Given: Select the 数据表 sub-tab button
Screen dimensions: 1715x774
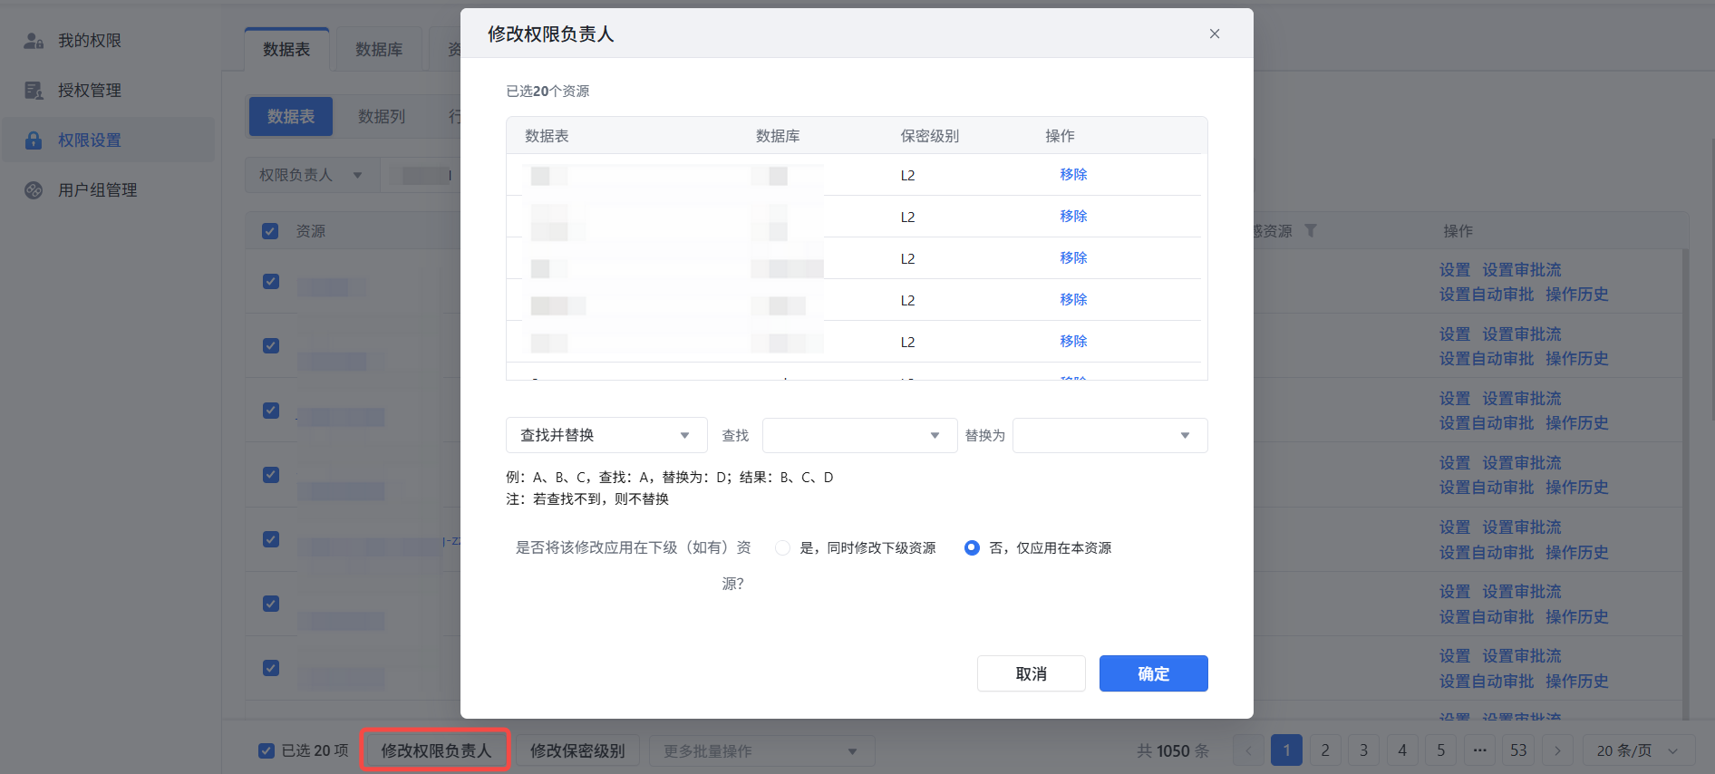Looking at the screenshot, I should (x=291, y=116).
